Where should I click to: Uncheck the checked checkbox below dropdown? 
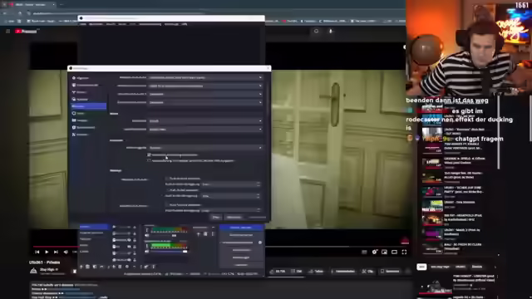click(150, 155)
